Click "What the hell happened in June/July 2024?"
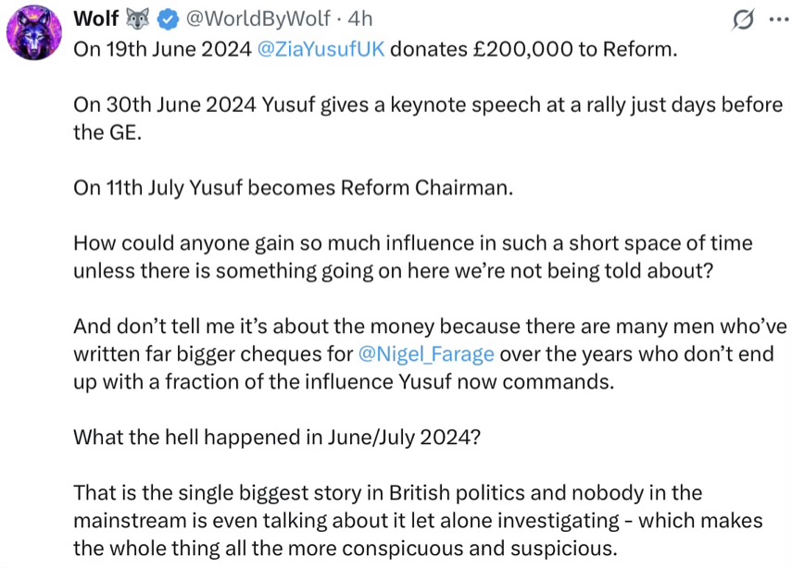Viewport: 792px width, 568px height. click(277, 437)
